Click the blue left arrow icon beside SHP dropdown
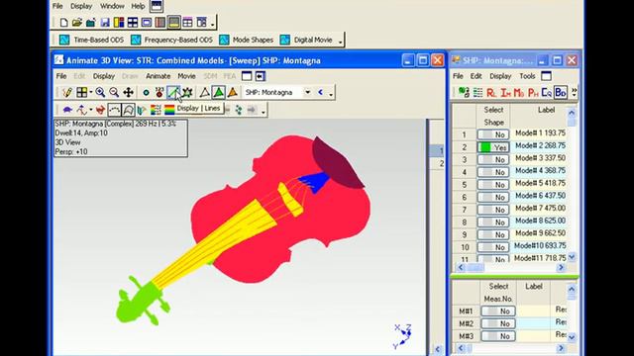This screenshot has width=634, height=356. [321, 92]
